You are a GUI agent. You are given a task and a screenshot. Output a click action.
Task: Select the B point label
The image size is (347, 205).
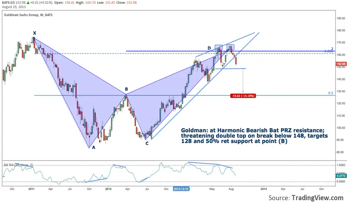126,89
